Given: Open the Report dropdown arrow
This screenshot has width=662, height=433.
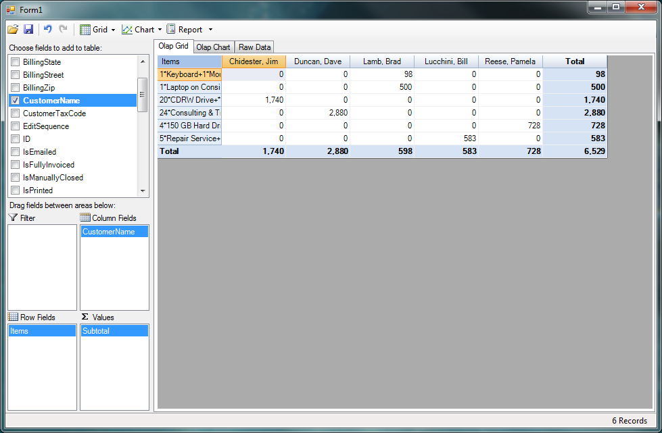Looking at the screenshot, I should click(x=210, y=30).
